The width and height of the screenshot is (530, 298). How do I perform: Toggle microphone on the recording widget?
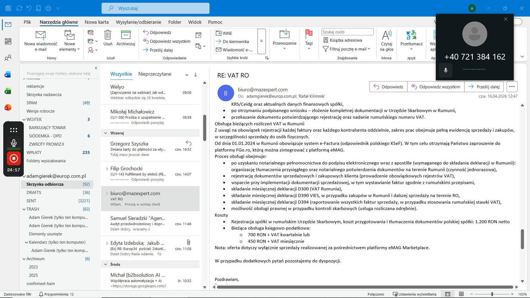point(14,143)
